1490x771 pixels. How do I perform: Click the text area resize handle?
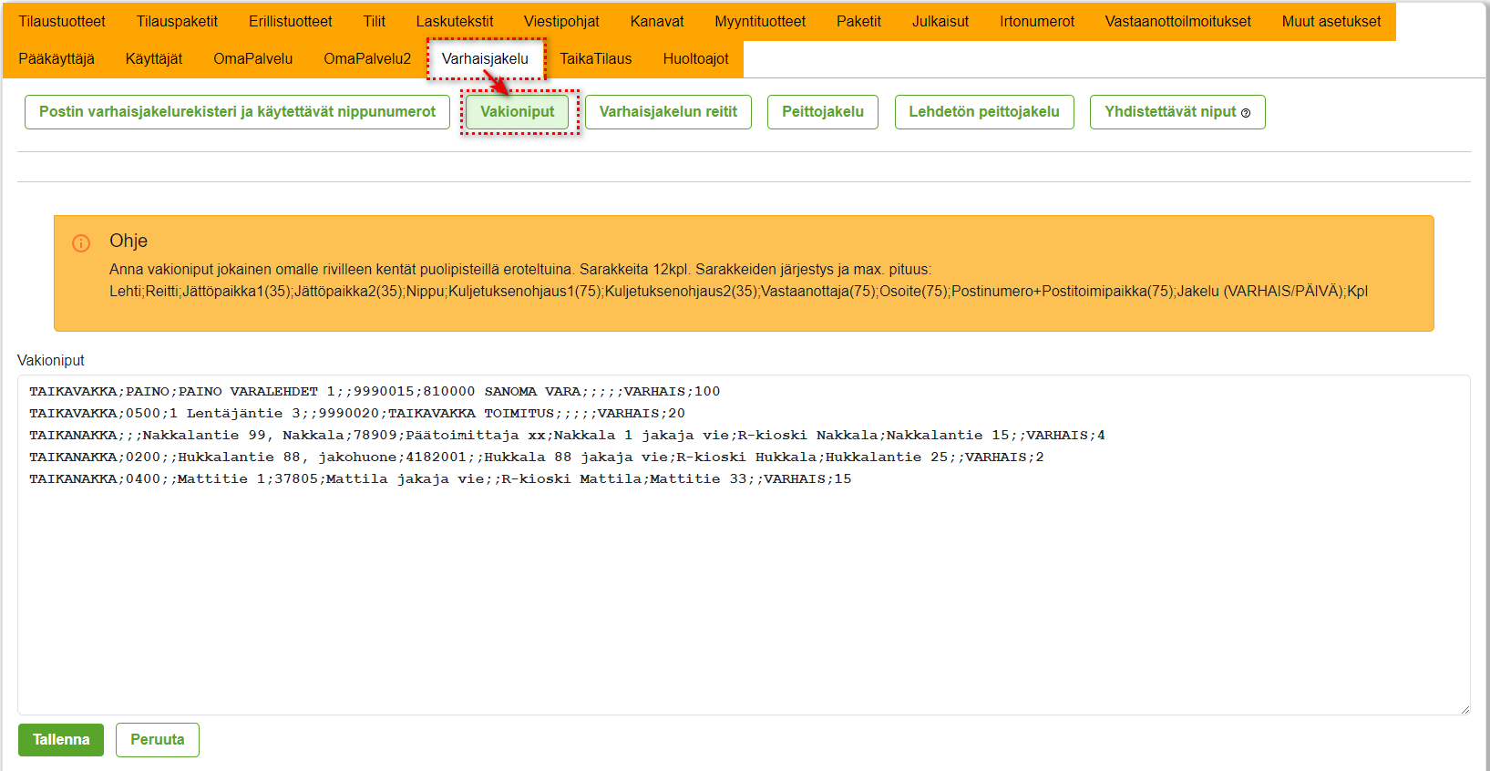(x=1464, y=709)
